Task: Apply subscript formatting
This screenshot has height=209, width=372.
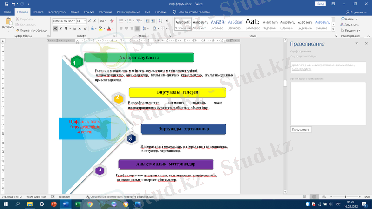Action: pos(79,28)
